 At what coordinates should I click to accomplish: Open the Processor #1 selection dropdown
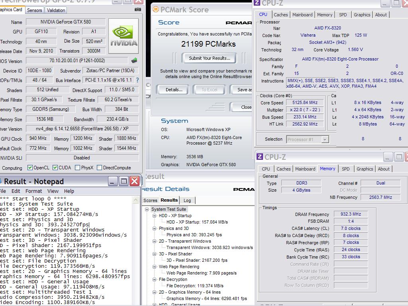pos(325,139)
